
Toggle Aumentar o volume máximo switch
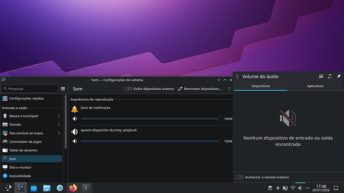pos(239,177)
